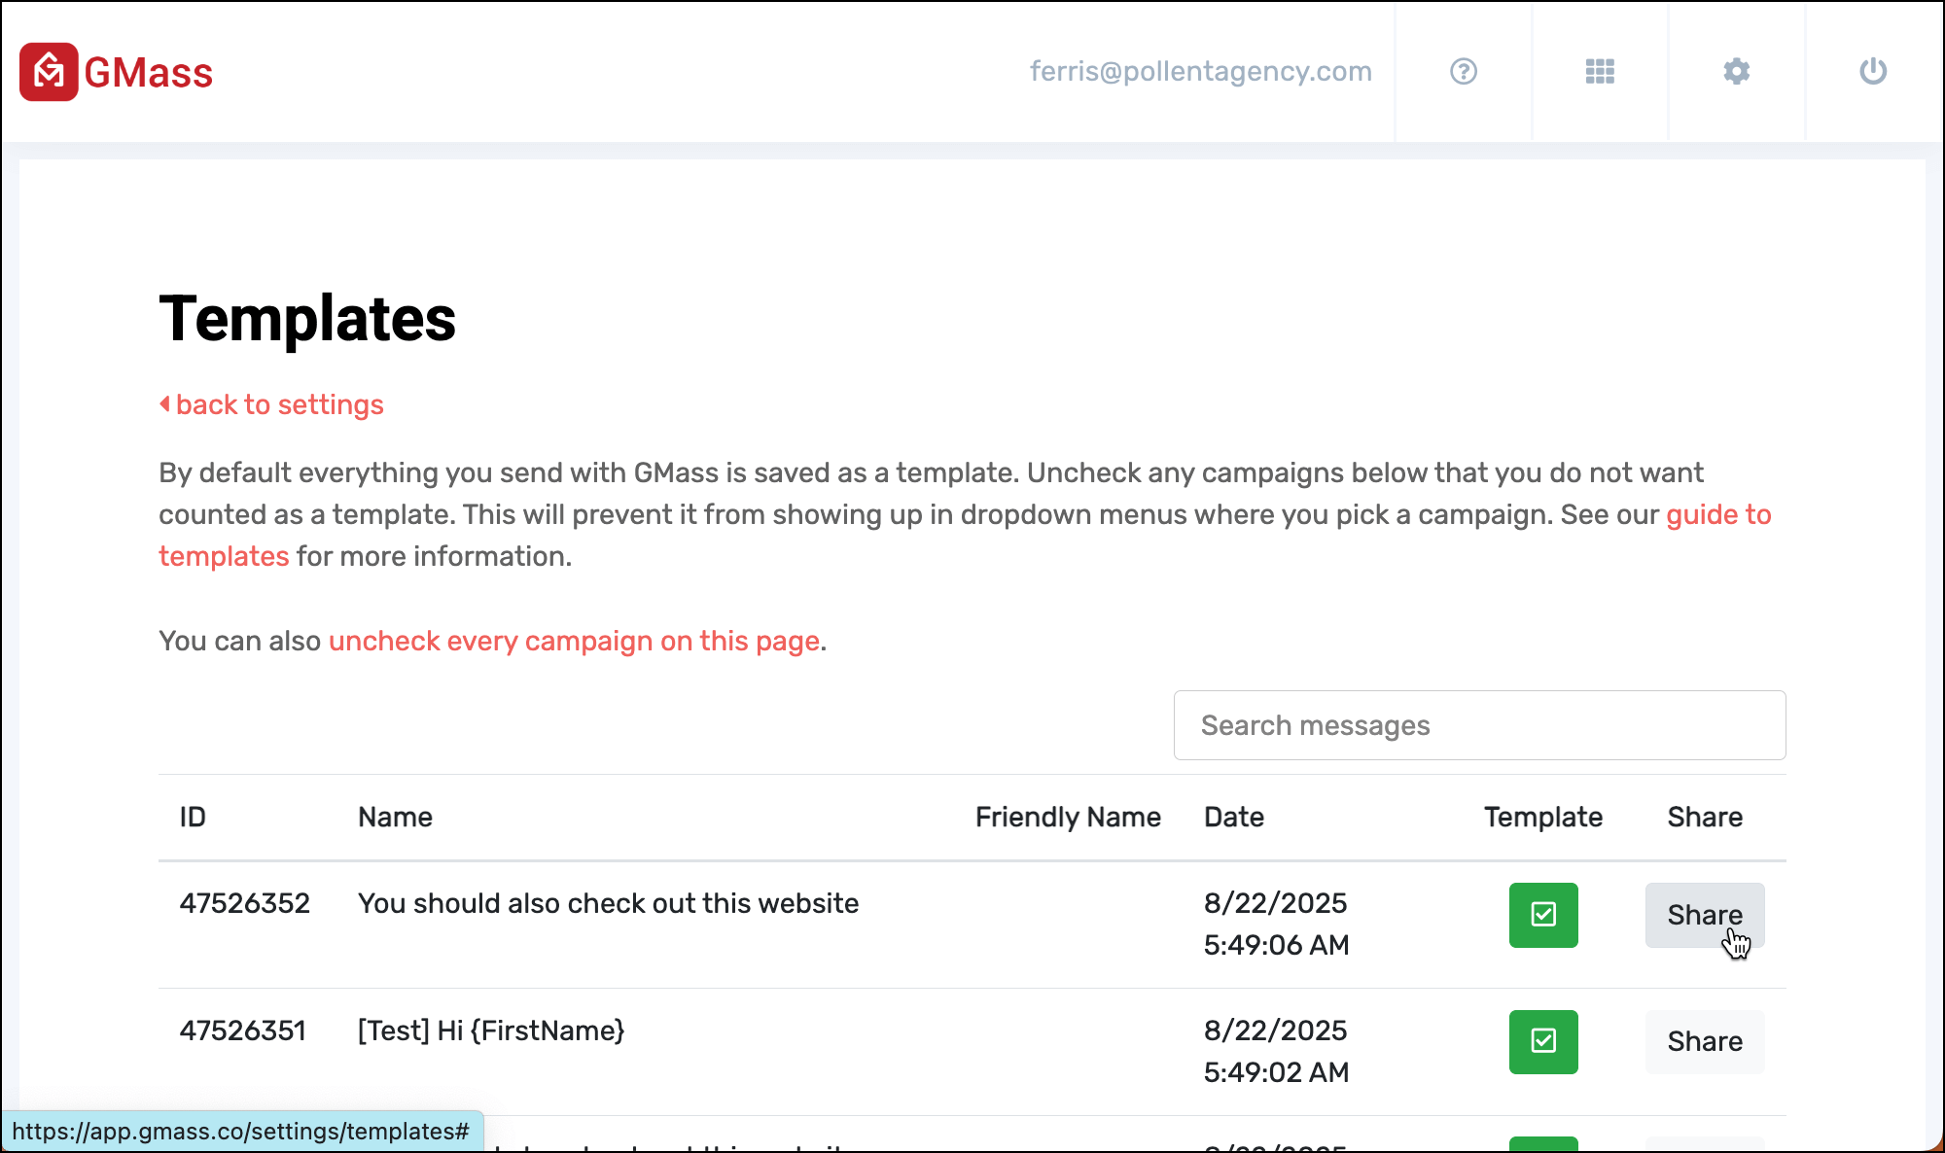Click the power logout icon

click(1873, 72)
